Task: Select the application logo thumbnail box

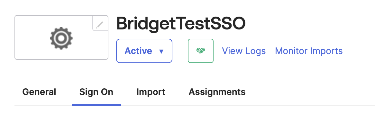Action: pos(61,37)
